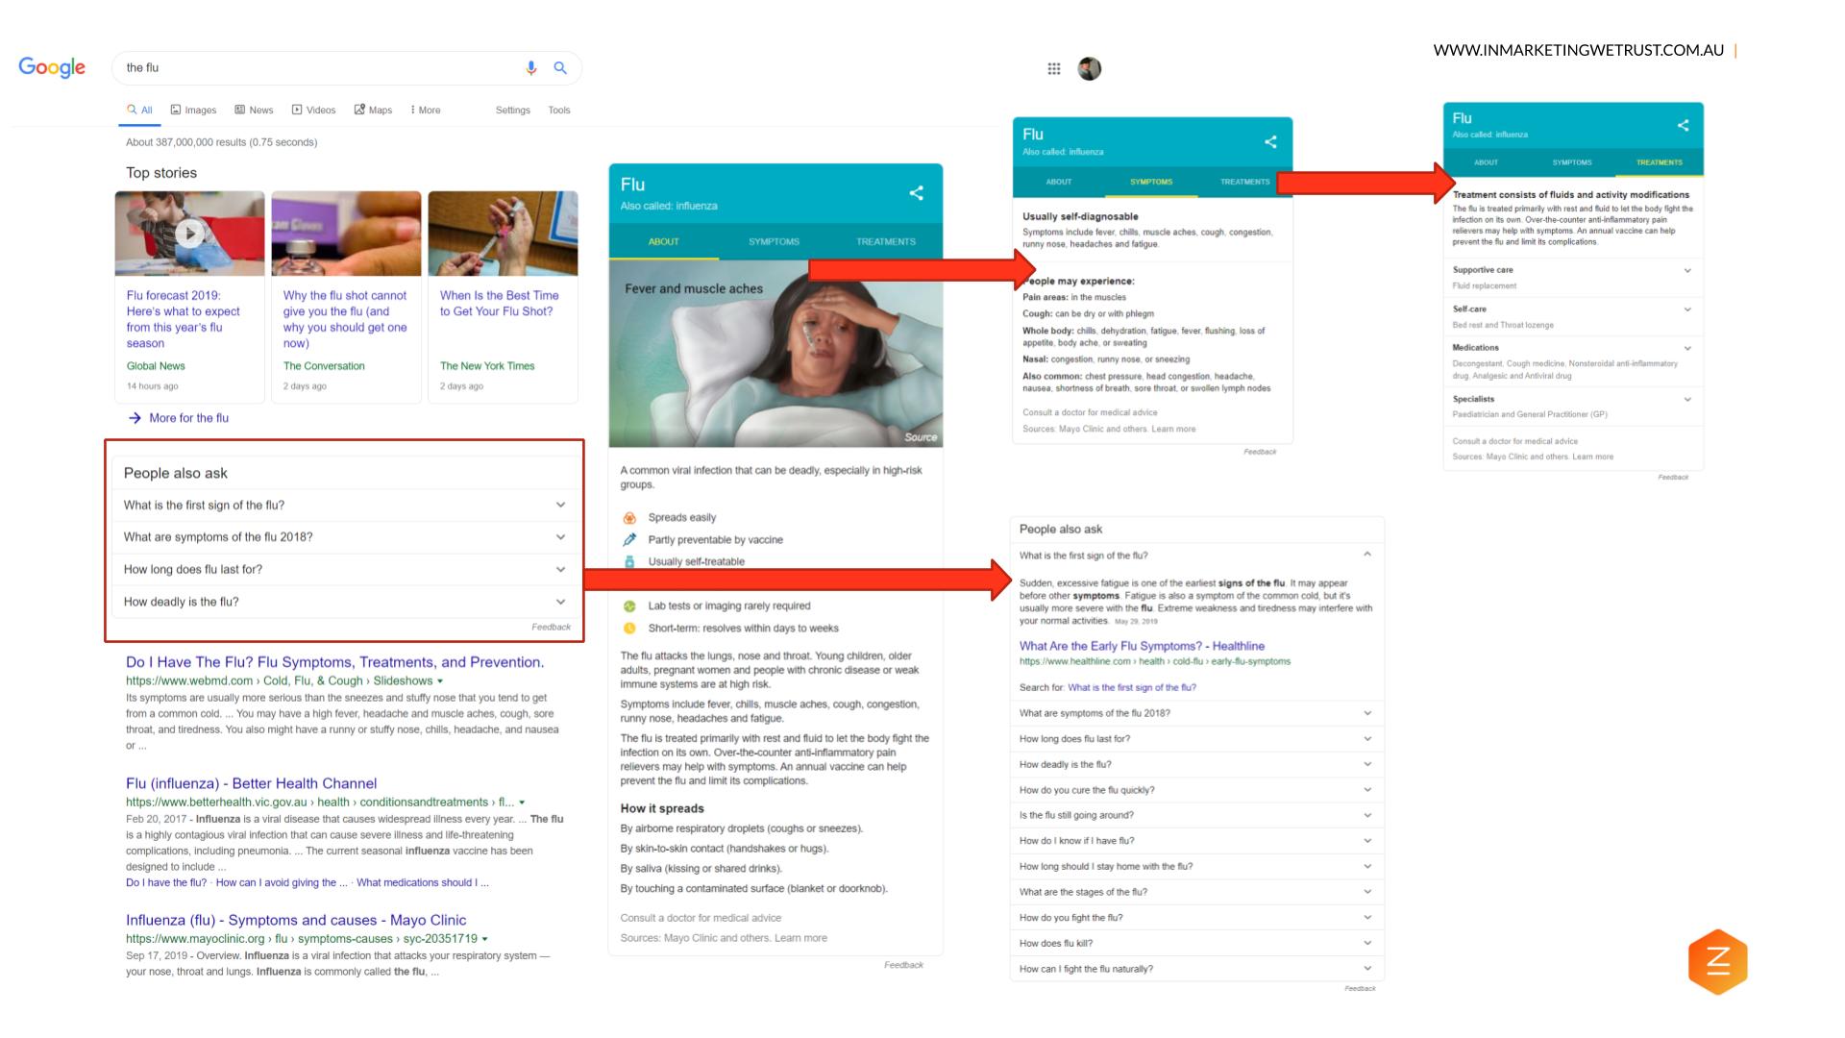Open betterhealth URL dropdown arrow
This screenshot has height=1038, width=1845.
522,803
